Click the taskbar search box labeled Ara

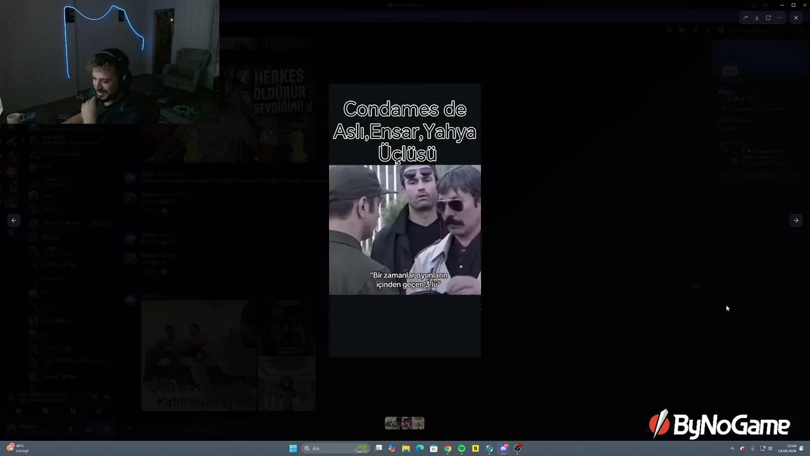point(335,448)
